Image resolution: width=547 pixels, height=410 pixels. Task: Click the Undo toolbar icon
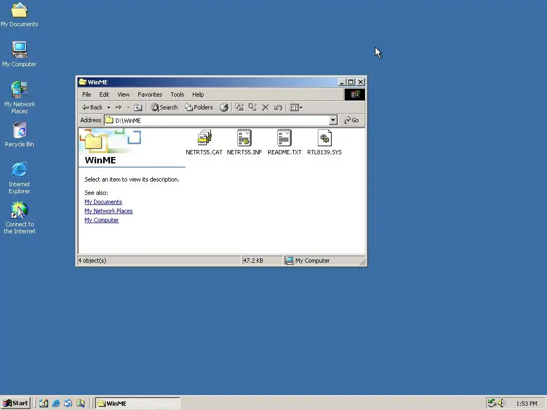pyautogui.click(x=278, y=107)
